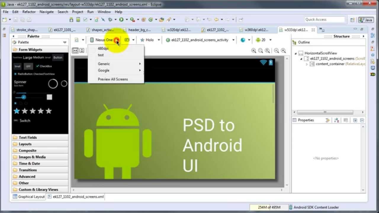Image resolution: width=379 pixels, height=213 pixels.
Task: Click Preview All Screens menu item
Action: point(116,79)
